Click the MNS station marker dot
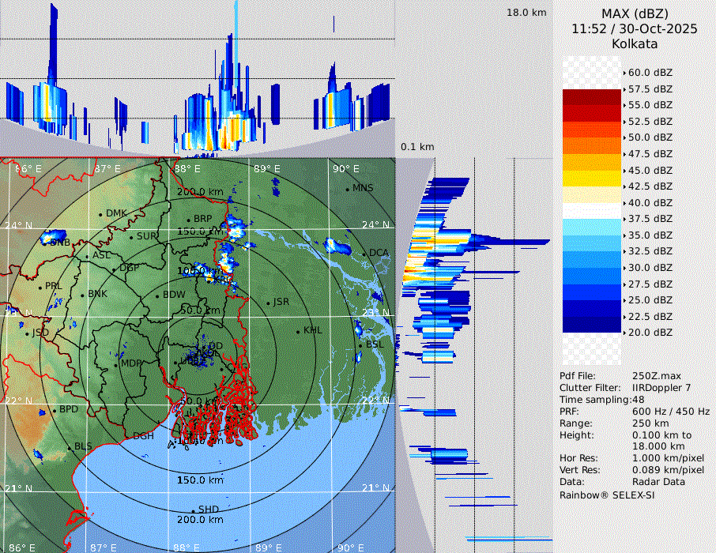 [x=347, y=189]
